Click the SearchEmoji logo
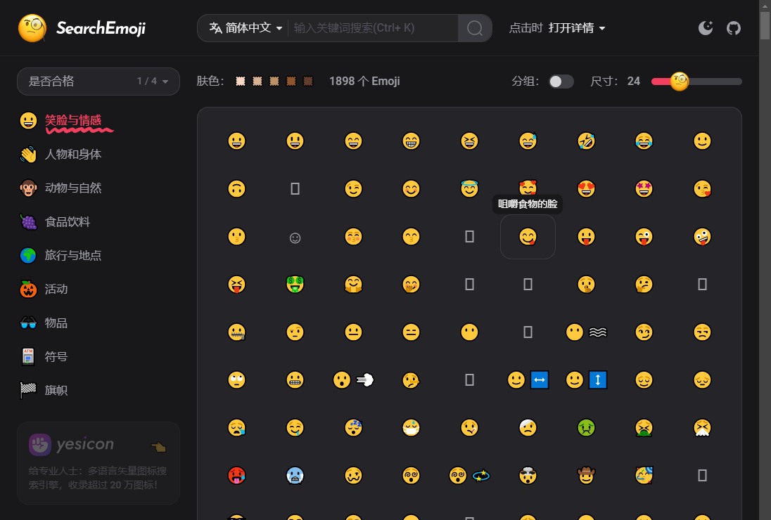This screenshot has width=771, height=520. (x=82, y=28)
